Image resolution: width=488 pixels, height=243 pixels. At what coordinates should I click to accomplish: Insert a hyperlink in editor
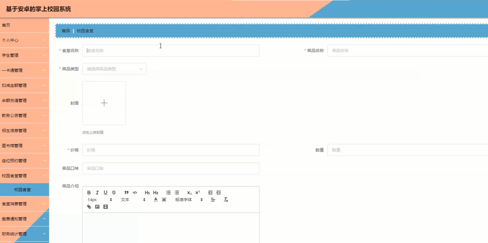pos(89,206)
